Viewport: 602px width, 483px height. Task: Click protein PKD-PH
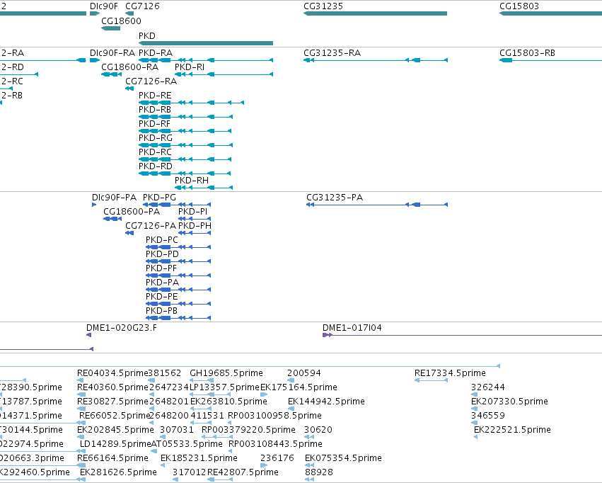click(195, 233)
